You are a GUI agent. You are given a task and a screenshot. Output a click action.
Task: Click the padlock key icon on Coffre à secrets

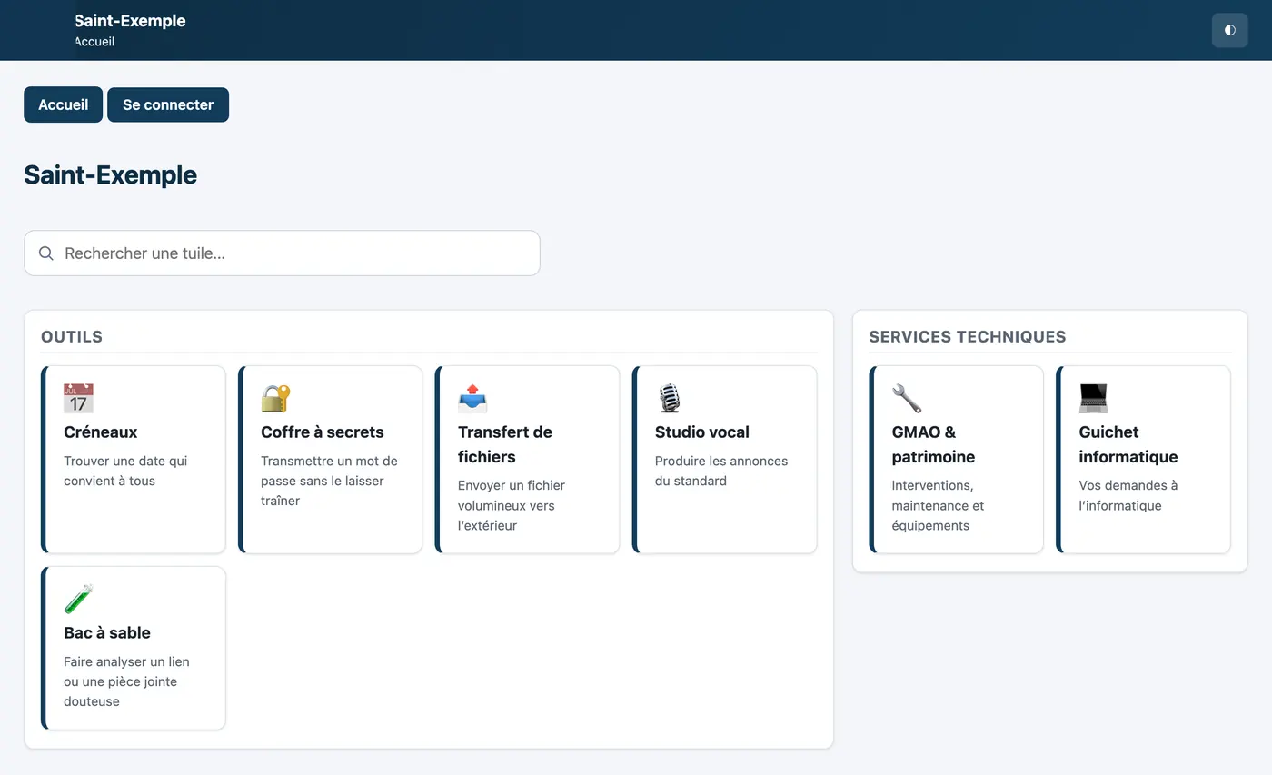point(275,398)
